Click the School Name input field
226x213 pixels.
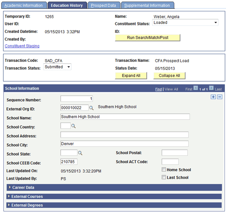pyautogui.click(x=125, y=117)
